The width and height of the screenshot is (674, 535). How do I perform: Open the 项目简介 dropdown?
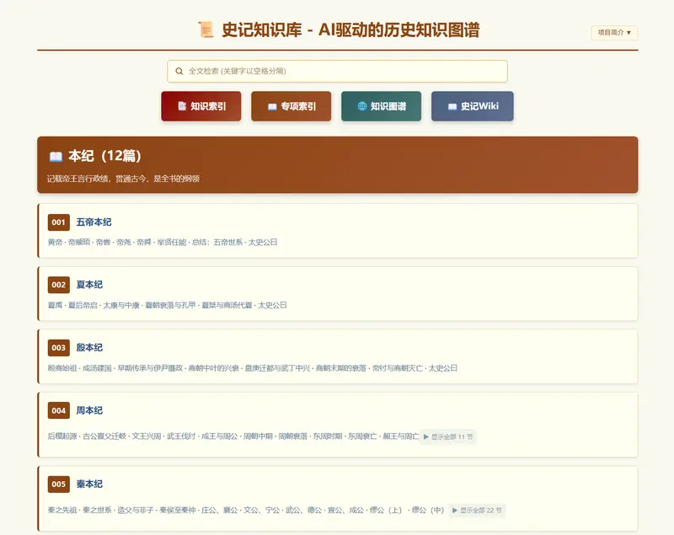click(x=614, y=33)
